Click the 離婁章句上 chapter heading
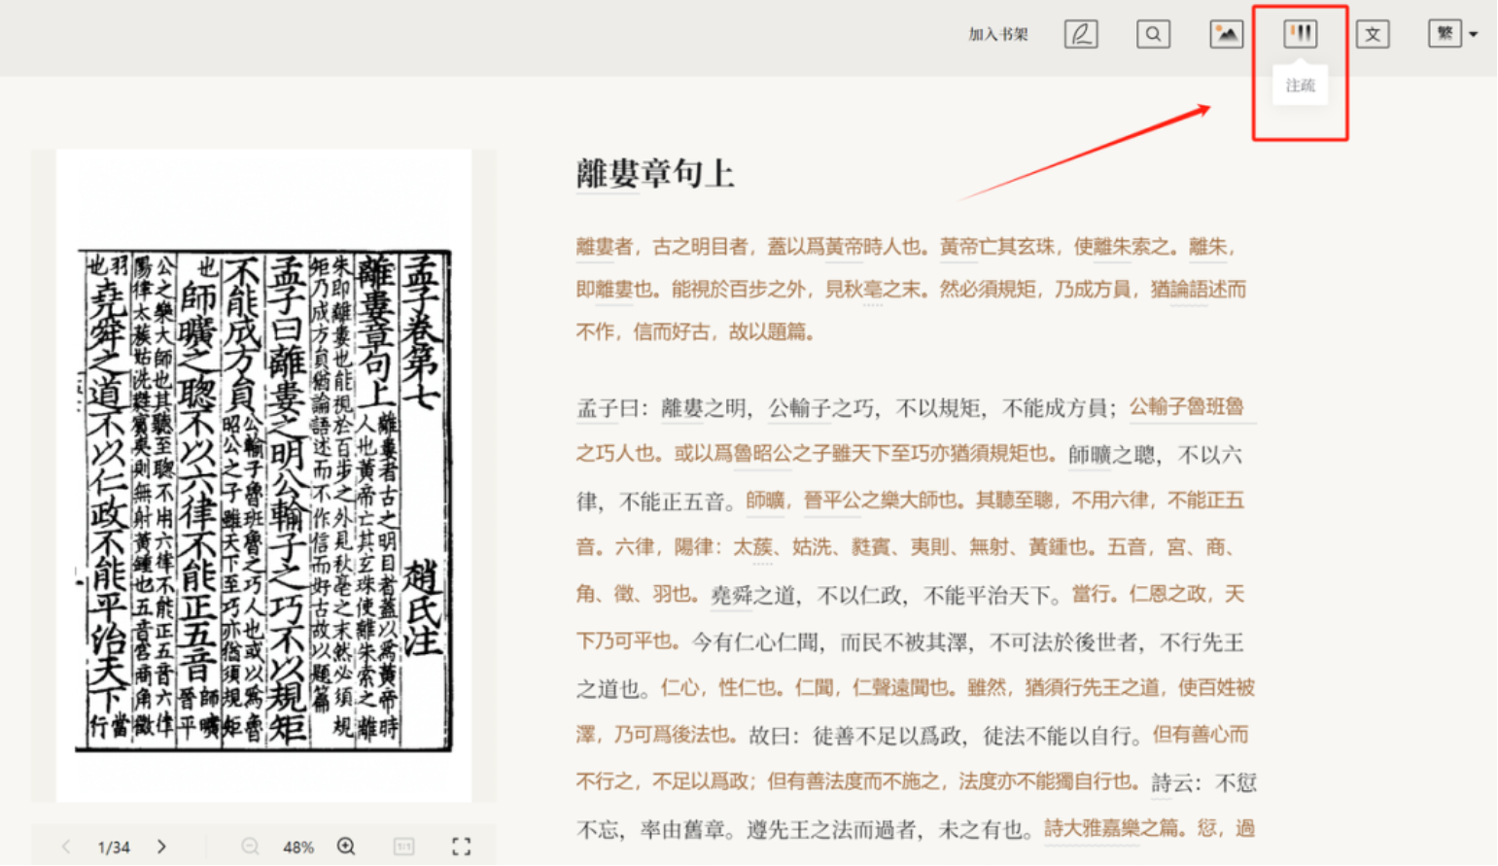Viewport: 1498px width, 866px height. 654,174
